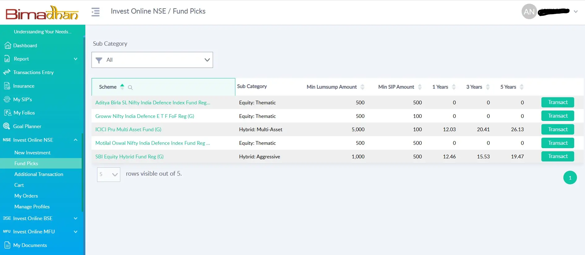Expand the Invest Online MFU chevron
The height and width of the screenshot is (255, 585).
[x=75, y=232]
